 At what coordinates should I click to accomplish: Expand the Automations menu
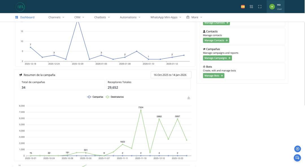pos(130,17)
